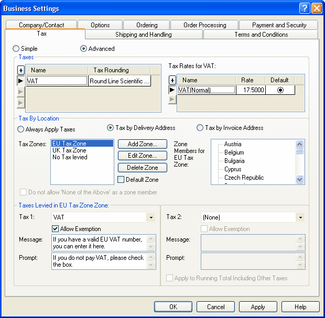This screenshot has height=318, width=325.
Task: Click the down arrow in Message box scrollbar
Action: click(151, 247)
